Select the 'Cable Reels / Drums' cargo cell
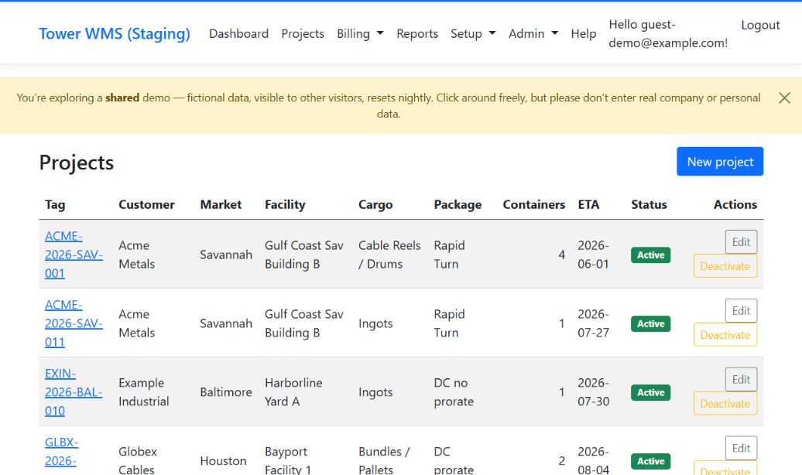The height and width of the screenshot is (475, 802). click(389, 255)
